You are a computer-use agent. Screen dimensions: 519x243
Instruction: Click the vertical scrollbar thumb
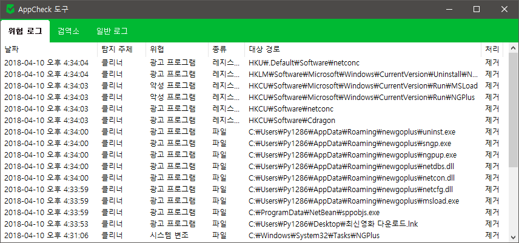[x=514, y=110]
